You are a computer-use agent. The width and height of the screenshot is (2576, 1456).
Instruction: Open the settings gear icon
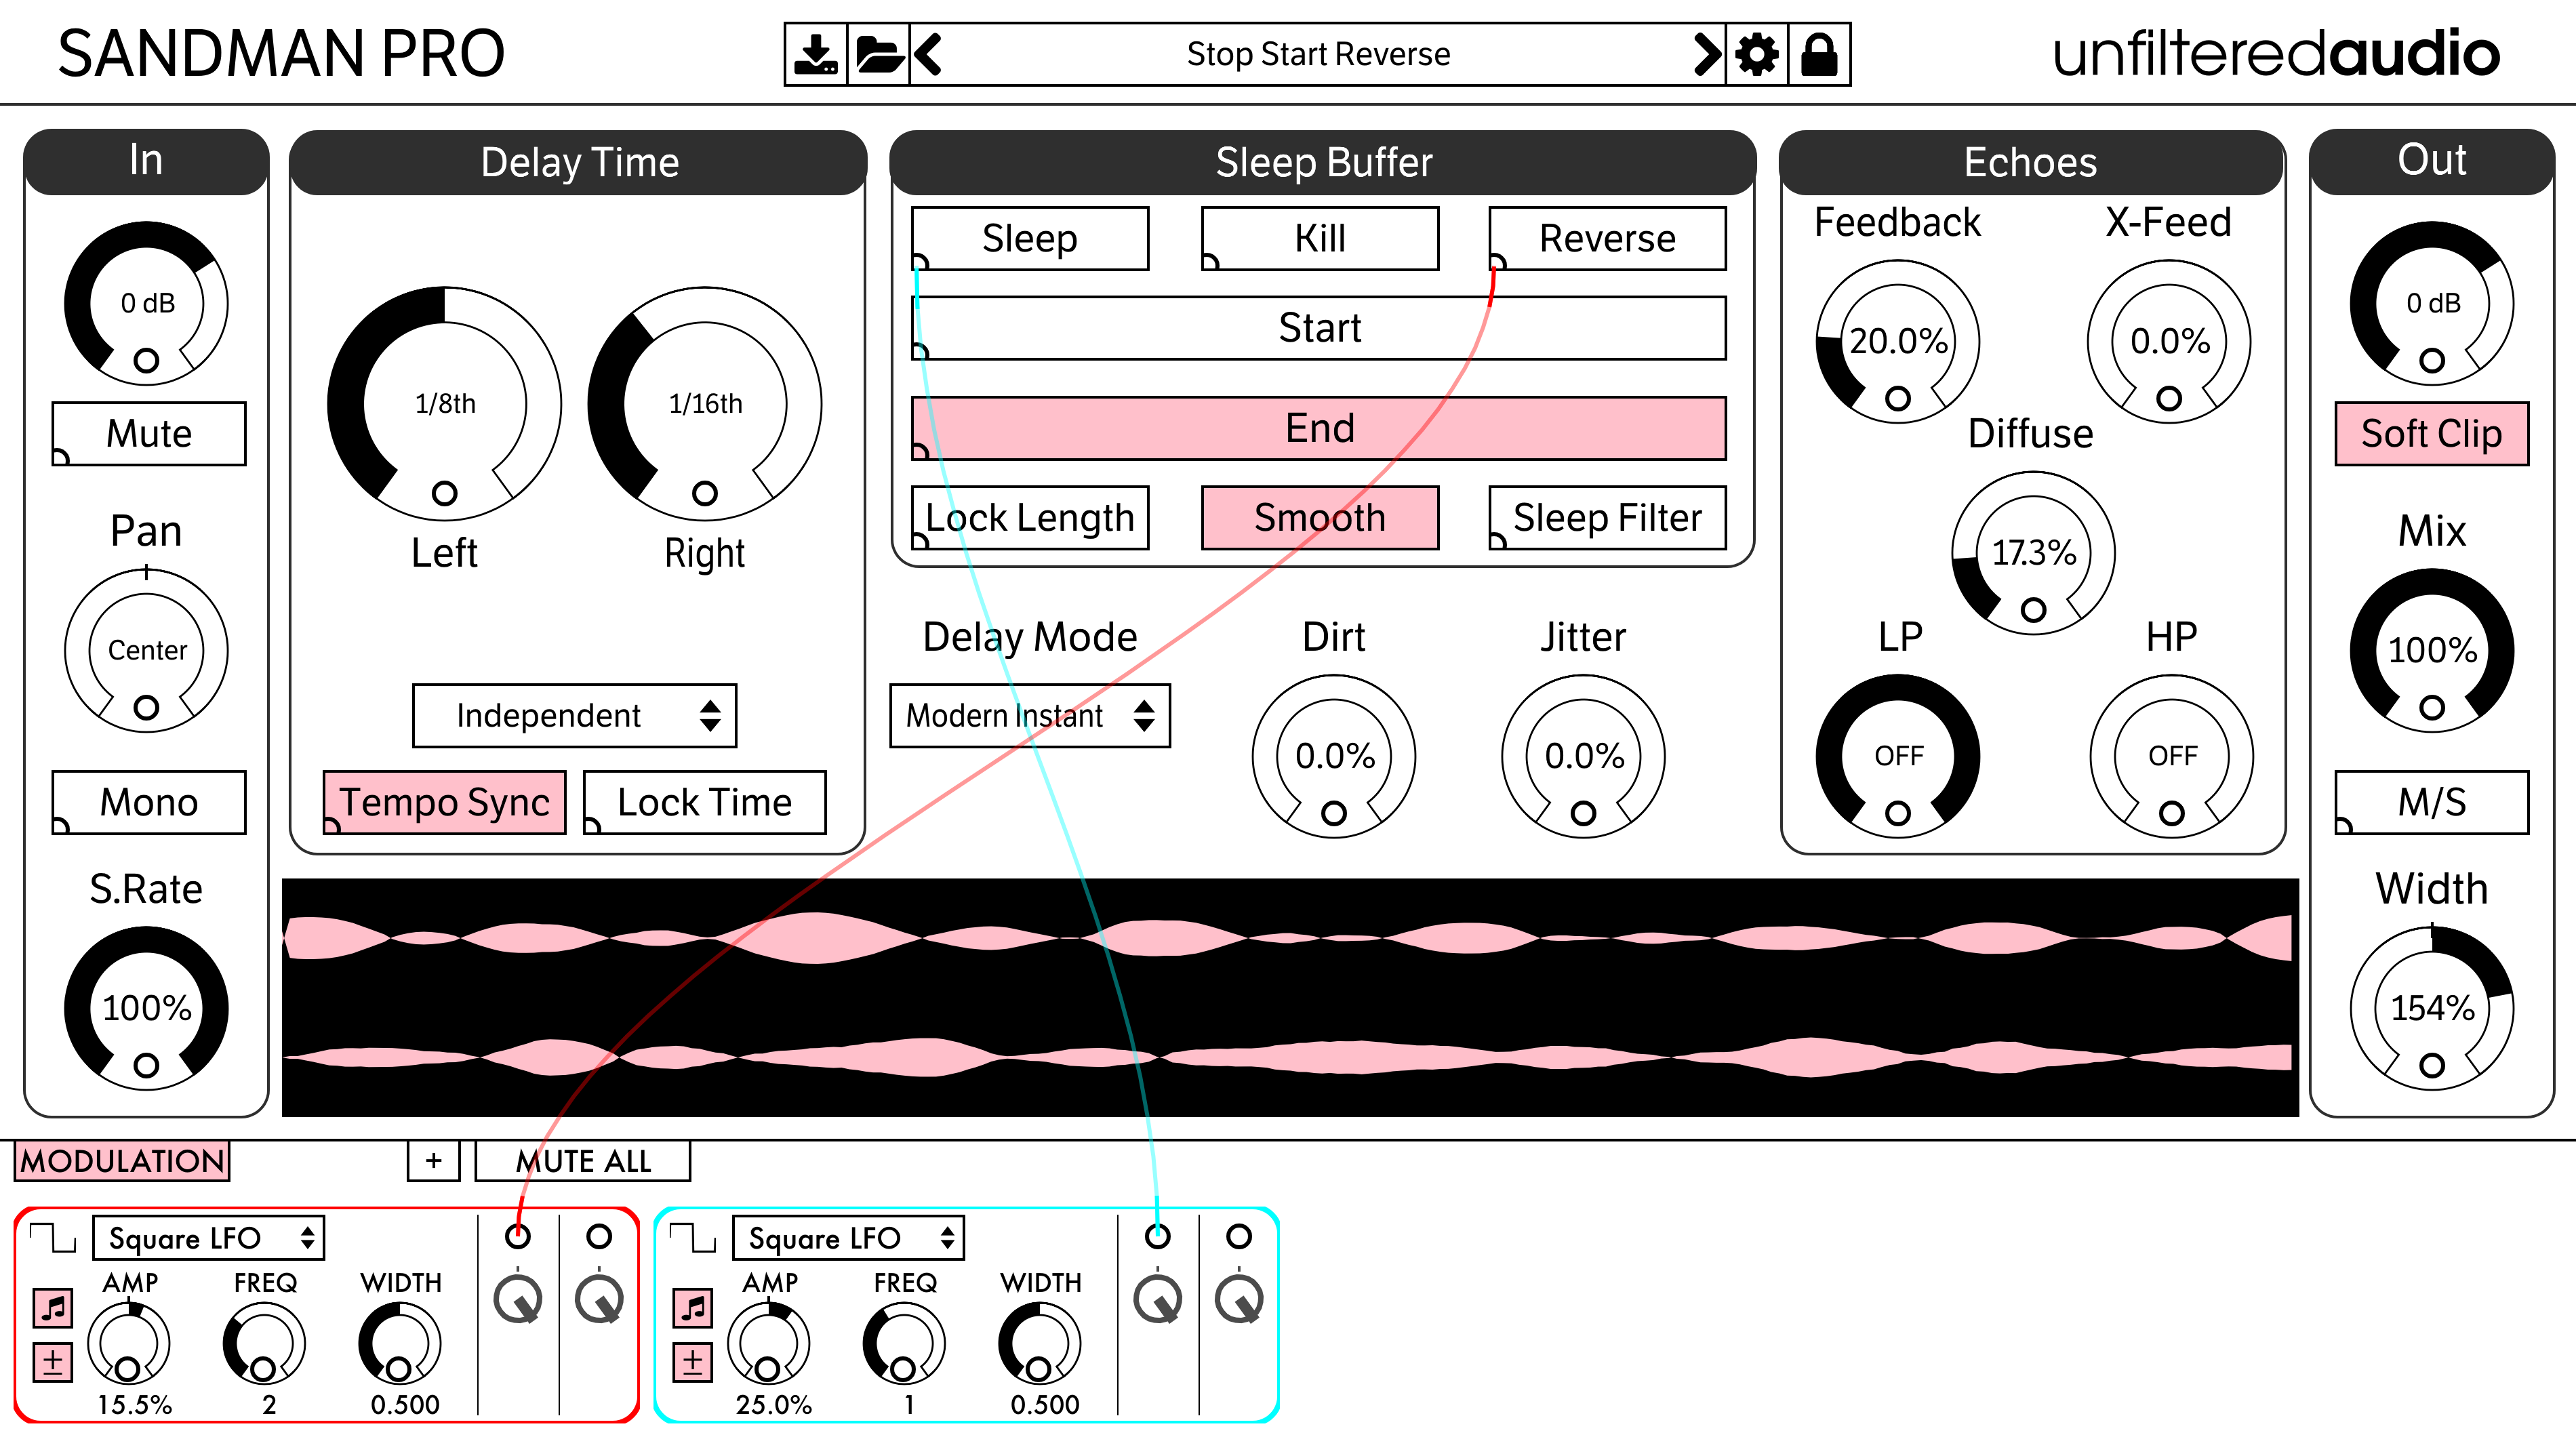coord(1757,54)
